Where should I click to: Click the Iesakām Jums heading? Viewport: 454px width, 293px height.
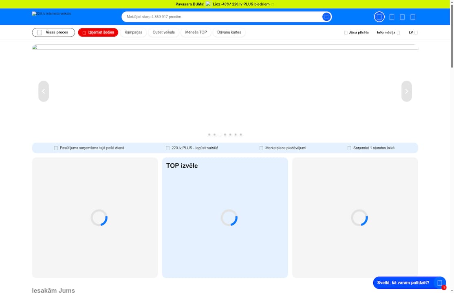tap(53, 290)
